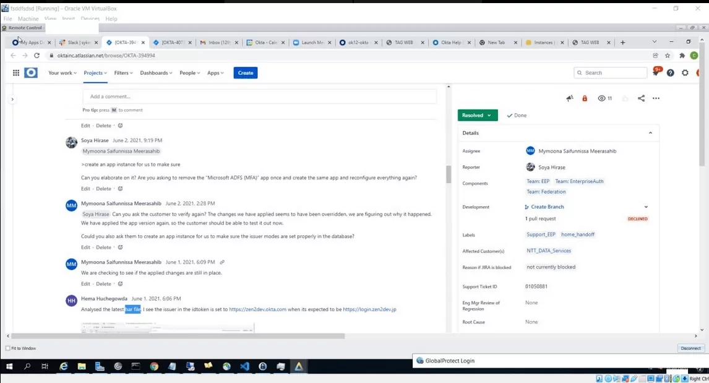Open the Projects menu
Viewport: 709px width, 383px height.
(x=95, y=72)
